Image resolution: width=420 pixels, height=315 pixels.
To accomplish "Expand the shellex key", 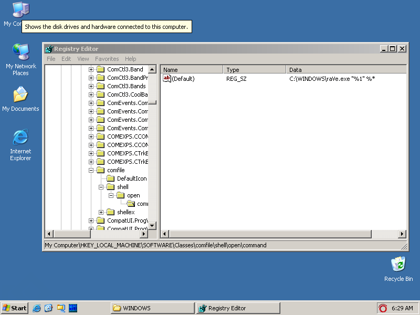I will coord(101,212).
